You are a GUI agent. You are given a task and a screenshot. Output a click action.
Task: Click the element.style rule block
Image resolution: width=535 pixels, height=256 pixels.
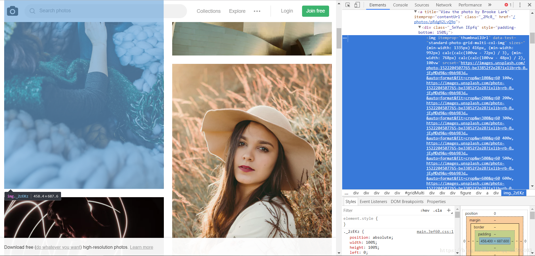398,221
